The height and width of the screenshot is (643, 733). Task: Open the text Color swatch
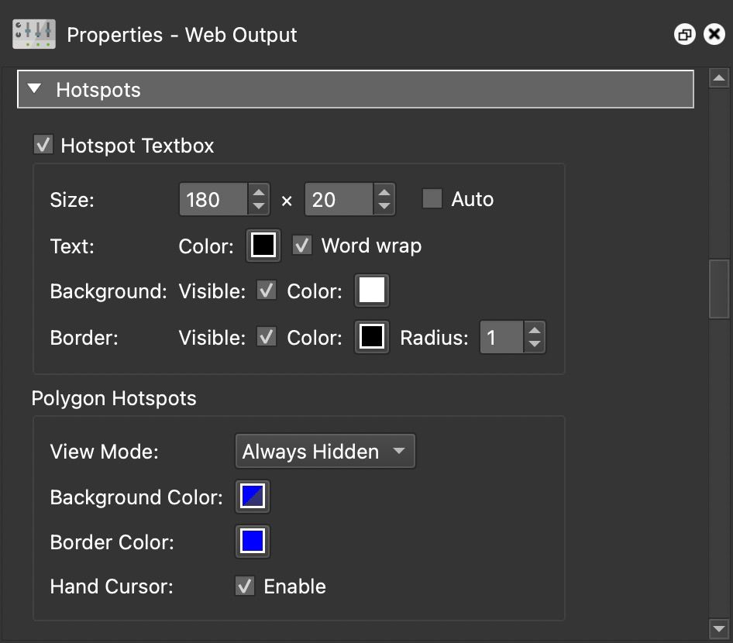263,245
